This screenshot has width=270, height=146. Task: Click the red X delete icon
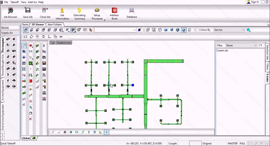pyautogui.click(x=30, y=119)
